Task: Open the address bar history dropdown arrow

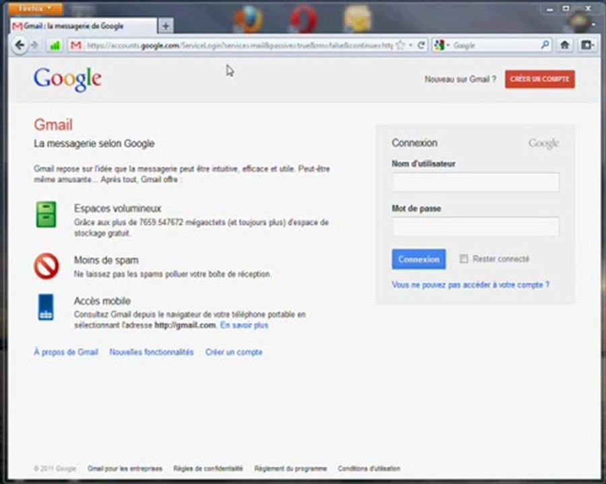Action: (x=411, y=45)
